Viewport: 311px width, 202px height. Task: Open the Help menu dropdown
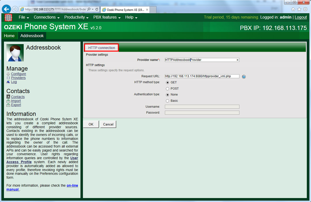tap(131, 17)
